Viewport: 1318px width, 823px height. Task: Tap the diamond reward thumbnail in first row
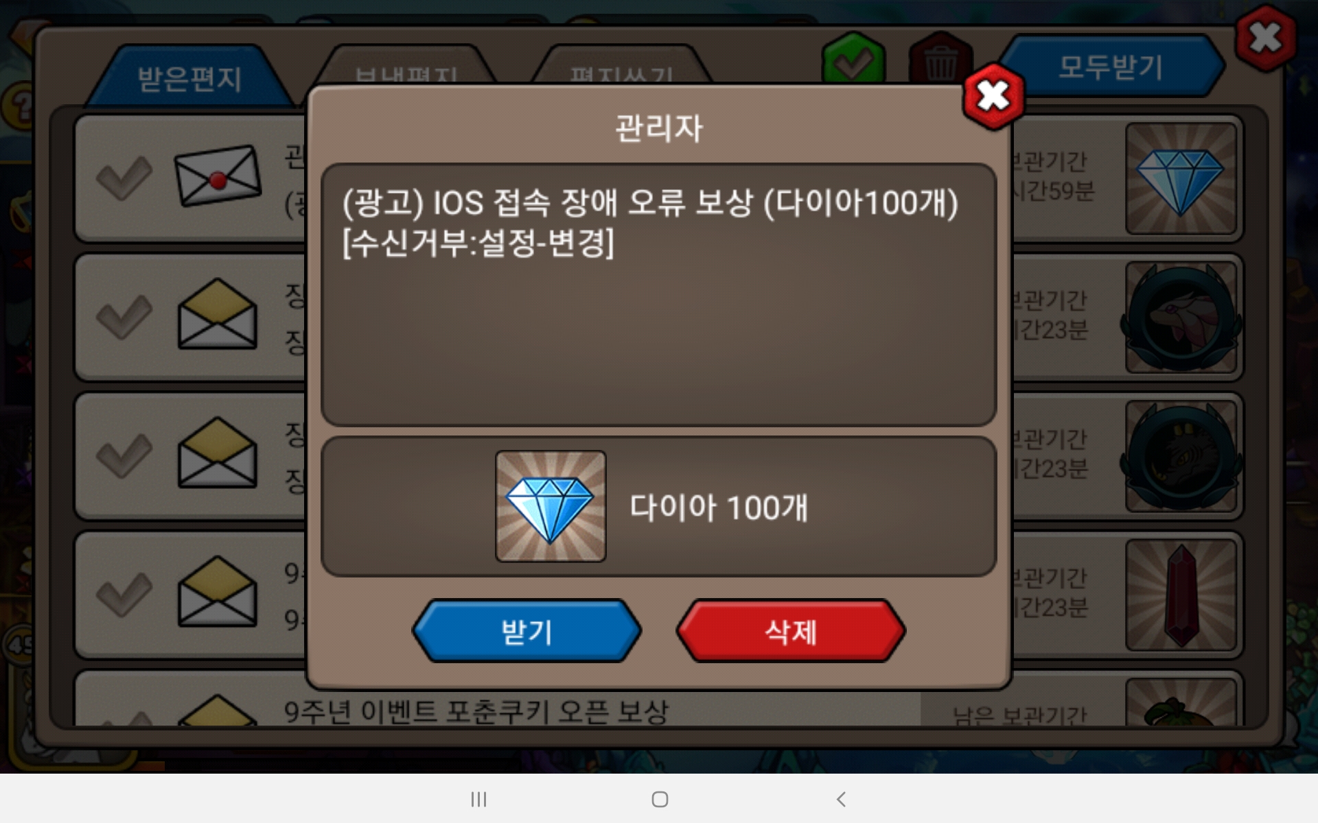[1181, 178]
